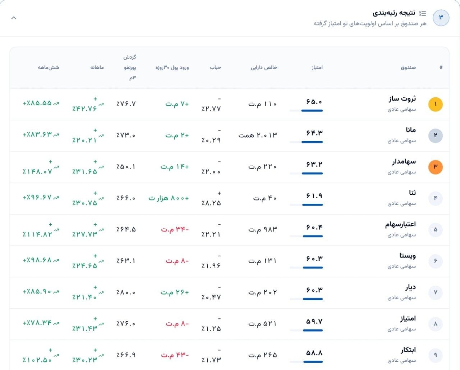The image size is (460, 370).
Task: Click the شش‌ماهه column header
Action: tap(49, 68)
